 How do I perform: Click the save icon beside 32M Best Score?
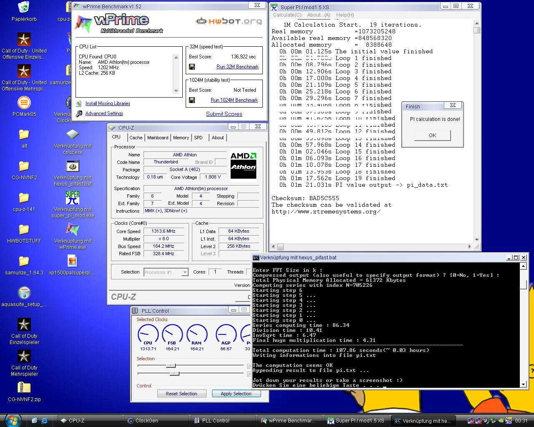[192, 67]
